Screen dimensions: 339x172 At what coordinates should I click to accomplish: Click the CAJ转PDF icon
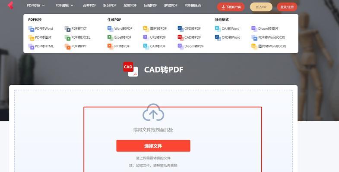click(146, 46)
